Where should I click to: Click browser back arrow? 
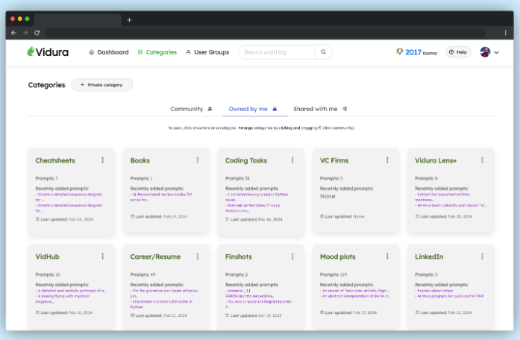pyautogui.click(x=13, y=33)
